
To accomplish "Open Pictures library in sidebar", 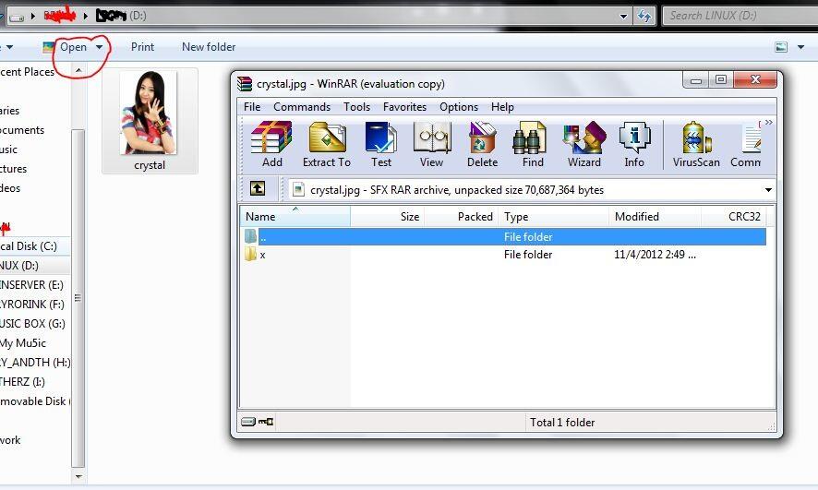I will (x=14, y=168).
